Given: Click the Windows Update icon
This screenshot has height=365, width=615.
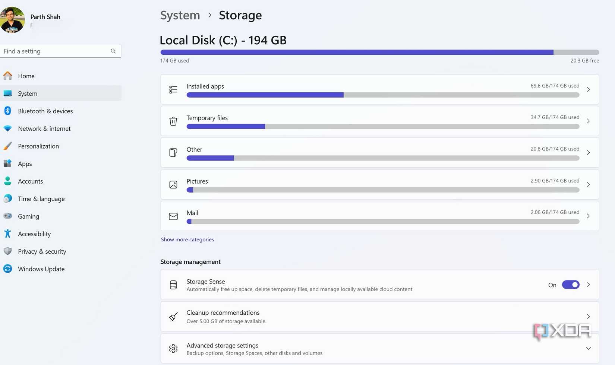Looking at the screenshot, I should 8,269.
